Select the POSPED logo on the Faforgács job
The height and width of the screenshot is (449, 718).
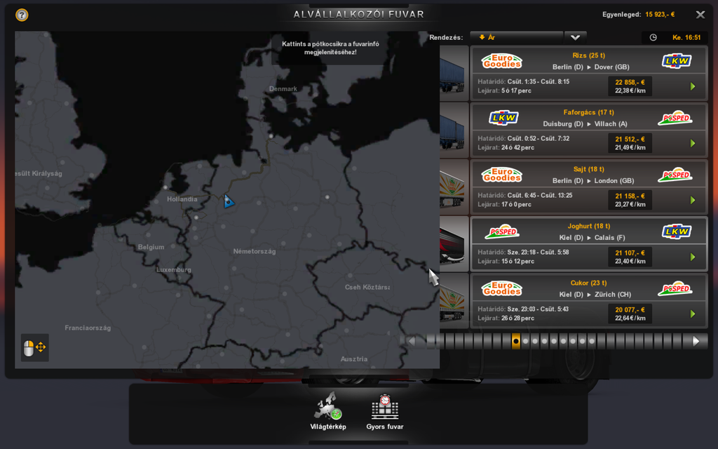(x=674, y=116)
